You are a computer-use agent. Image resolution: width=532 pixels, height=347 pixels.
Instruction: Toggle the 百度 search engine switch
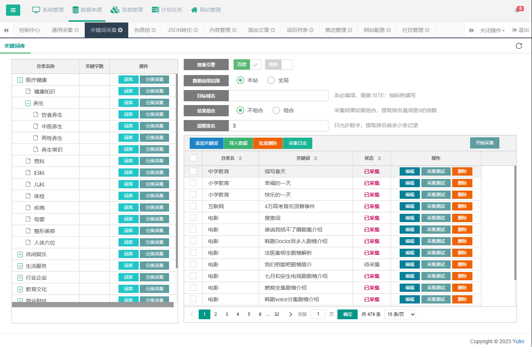[247, 65]
